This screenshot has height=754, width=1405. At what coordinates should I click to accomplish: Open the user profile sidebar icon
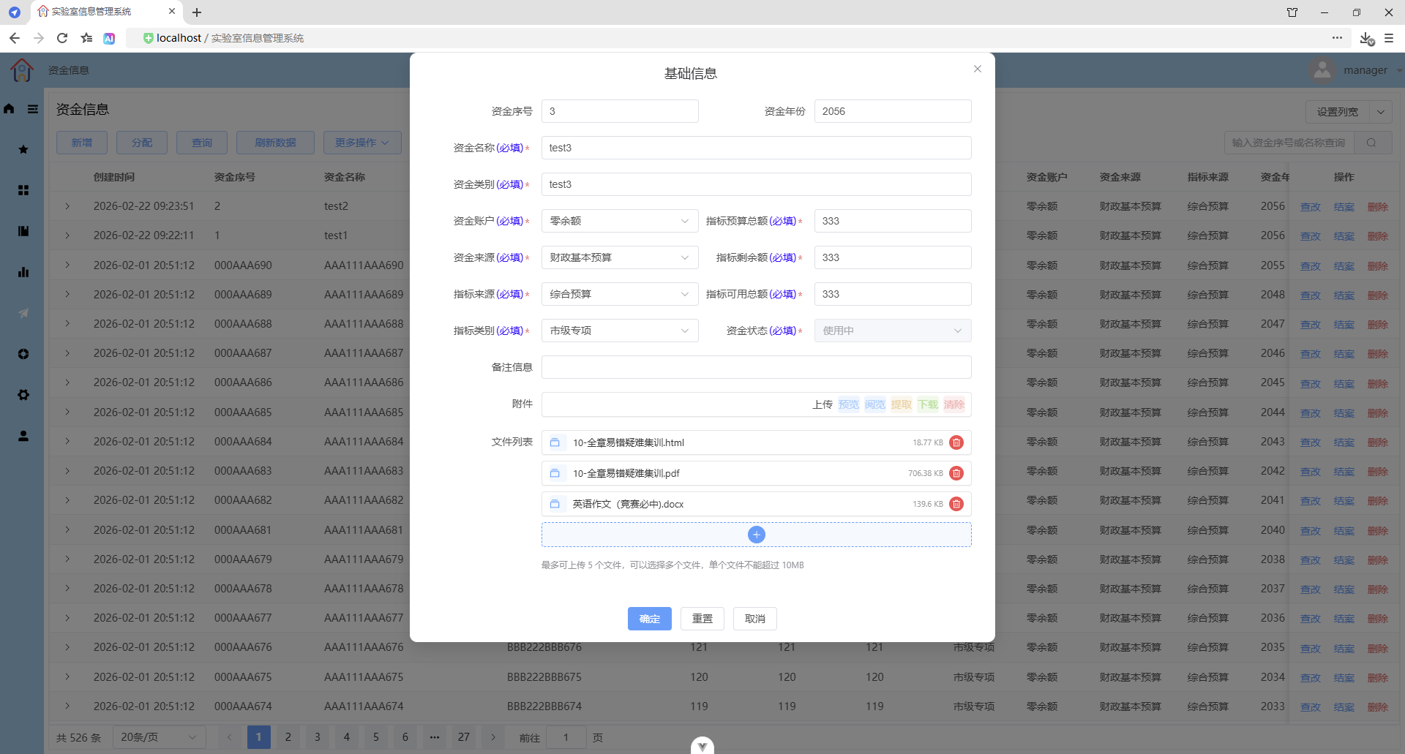click(23, 436)
